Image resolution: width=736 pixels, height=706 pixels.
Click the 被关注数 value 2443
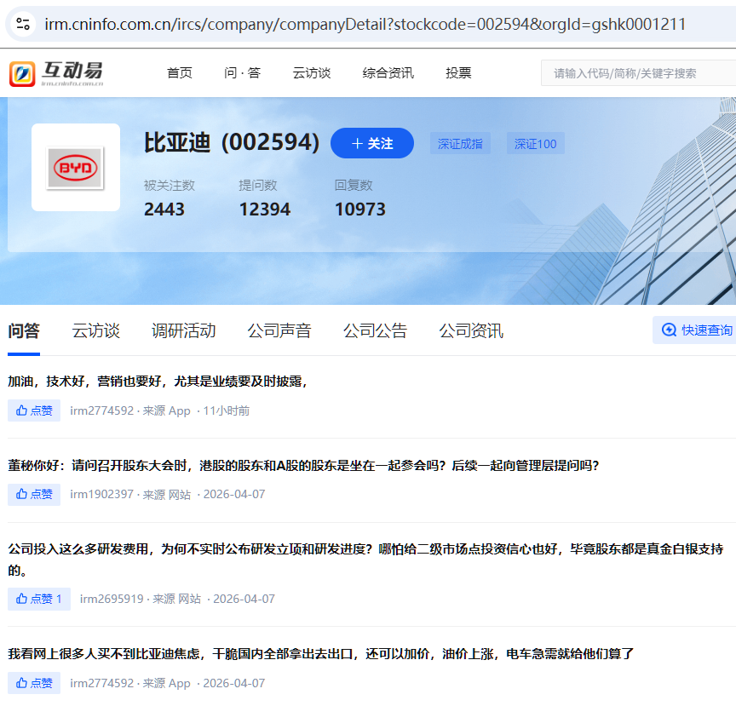pos(164,210)
